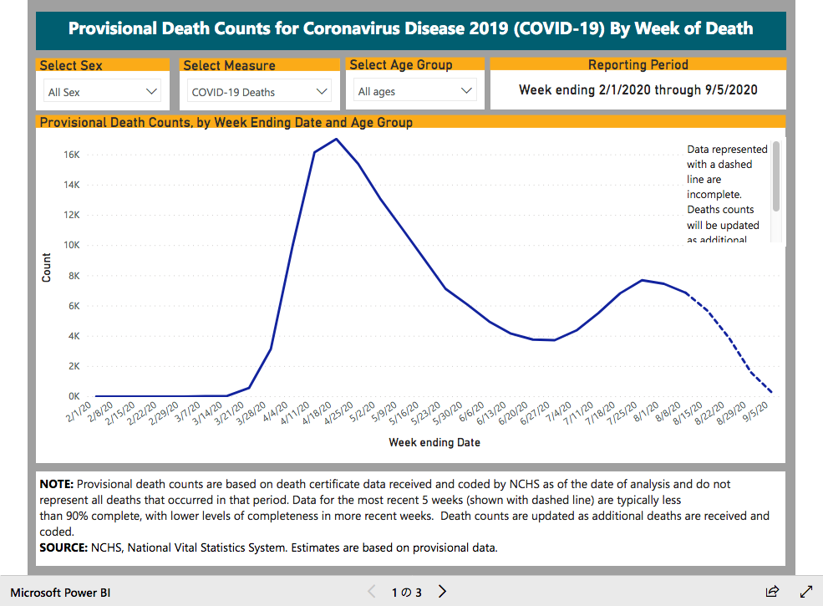Go to the previous report page arrow
This screenshot has width=823, height=606.
372,592
